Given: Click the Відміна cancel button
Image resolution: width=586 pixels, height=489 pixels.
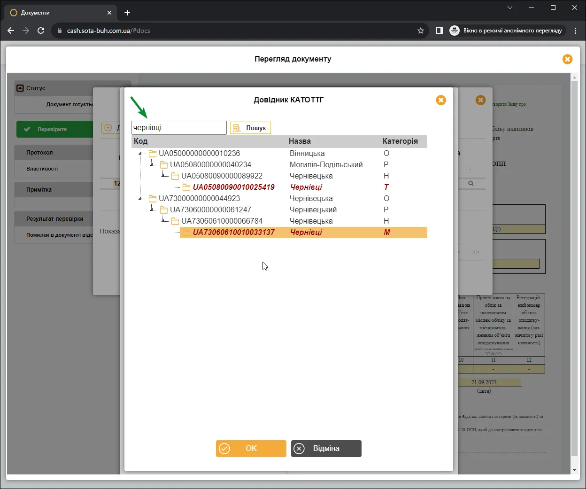Looking at the screenshot, I should pyautogui.click(x=326, y=449).
